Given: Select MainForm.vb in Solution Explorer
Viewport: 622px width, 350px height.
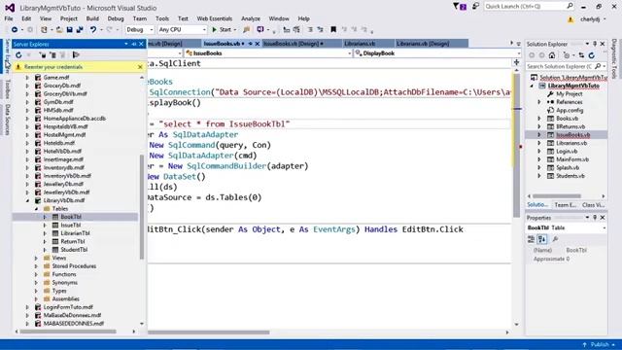Looking at the screenshot, I should pos(572,159).
